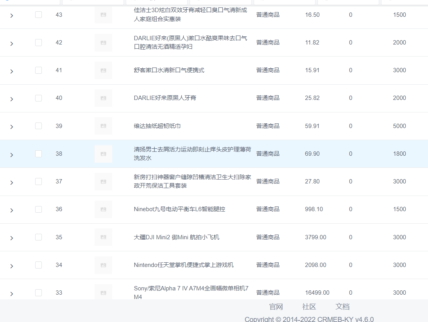Tick checkbox for product 35
The width and height of the screenshot is (428, 322).
(38, 237)
